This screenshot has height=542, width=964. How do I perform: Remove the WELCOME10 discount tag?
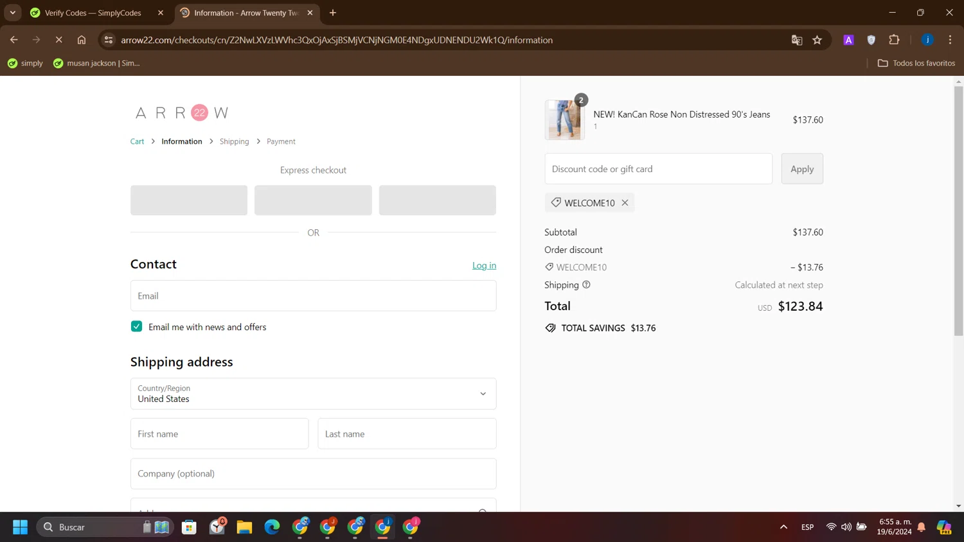[625, 203]
